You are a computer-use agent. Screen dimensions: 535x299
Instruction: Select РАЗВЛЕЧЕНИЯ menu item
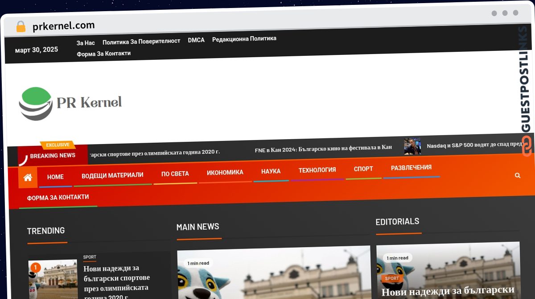[411, 168]
